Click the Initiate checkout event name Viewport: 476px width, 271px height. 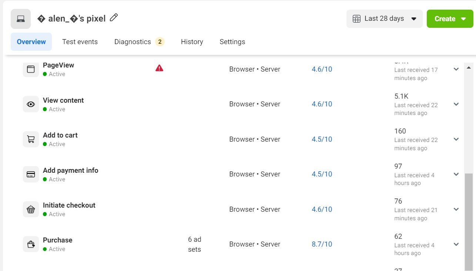tap(69, 205)
